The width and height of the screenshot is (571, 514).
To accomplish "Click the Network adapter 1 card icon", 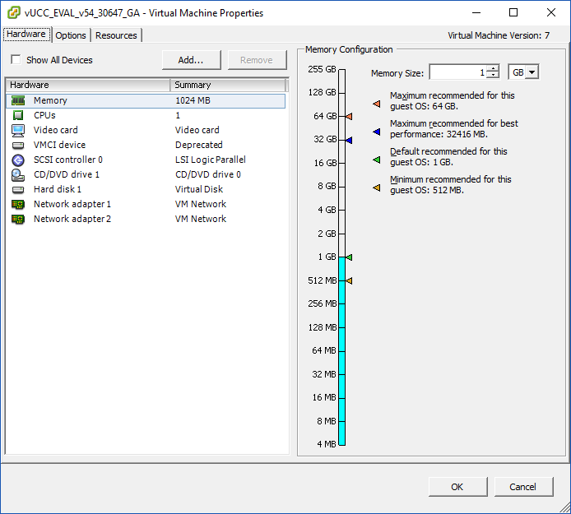I will pos(18,205).
